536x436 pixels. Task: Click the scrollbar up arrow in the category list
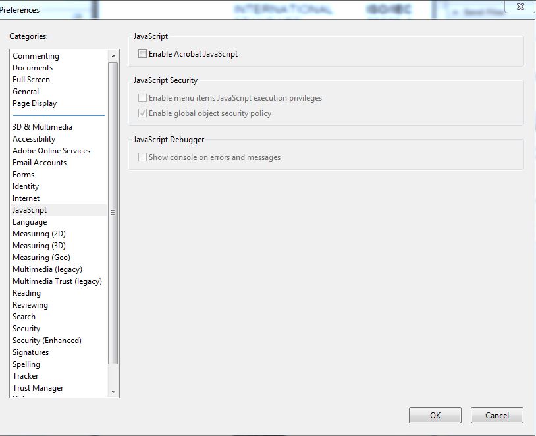113,55
